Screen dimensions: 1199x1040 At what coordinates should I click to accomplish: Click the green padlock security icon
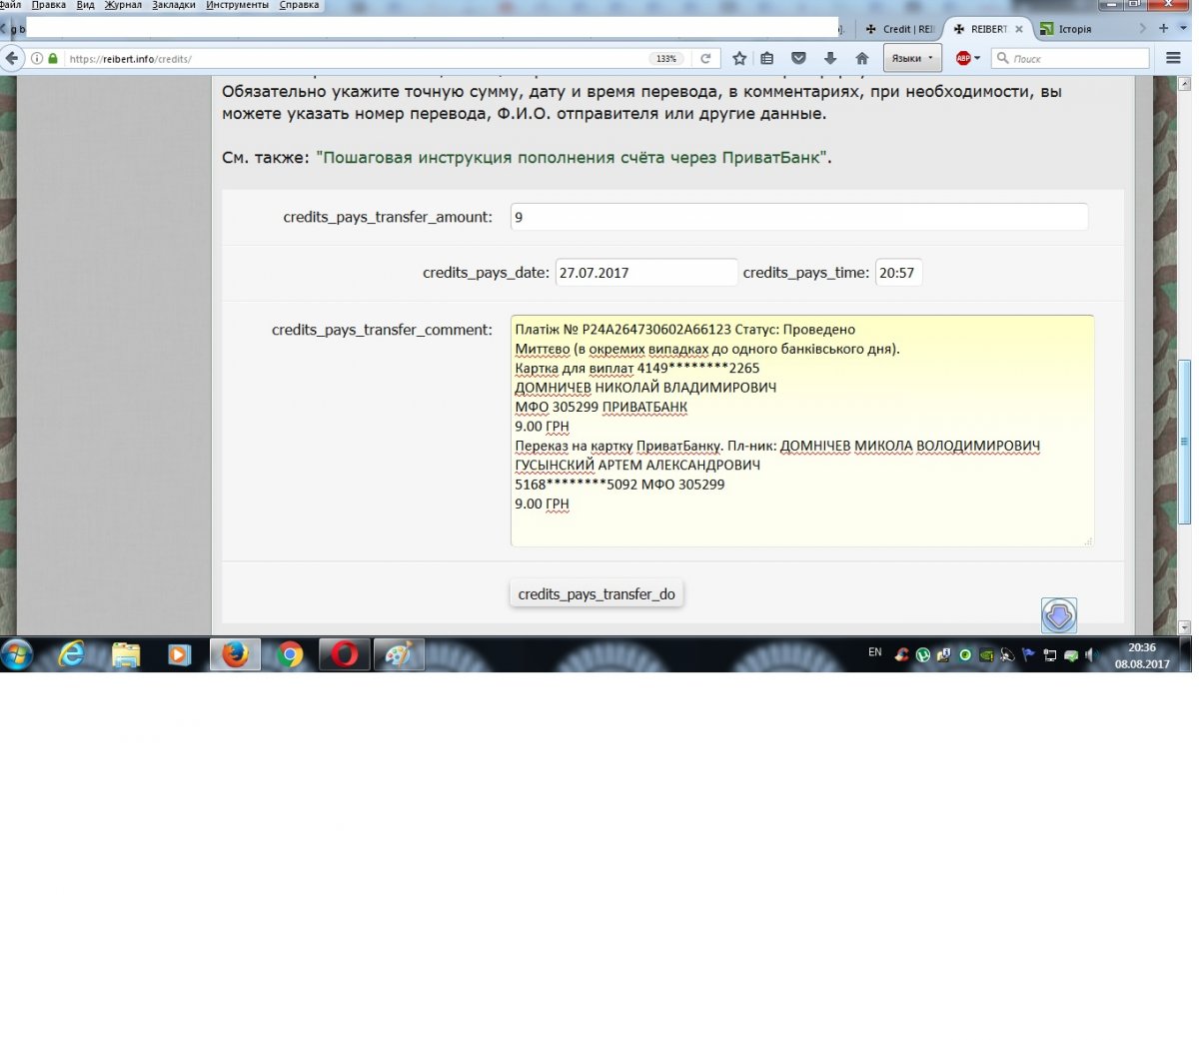52,59
